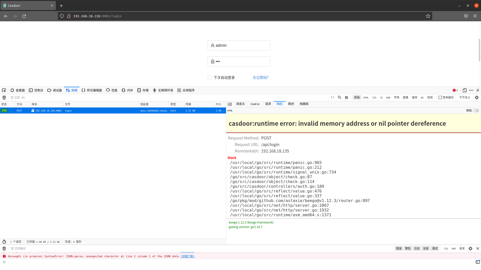The height and width of the screenshot is (270, 481).
Task: Open the 不节流 throttling dropdown
Action: click(464, 97)
